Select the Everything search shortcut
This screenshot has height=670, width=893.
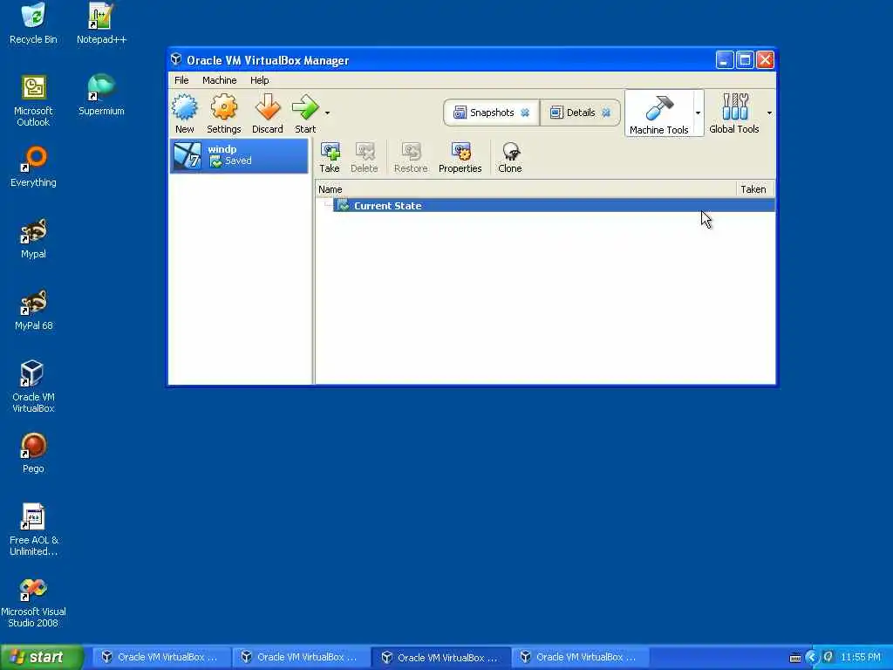[x=33, y=167]
